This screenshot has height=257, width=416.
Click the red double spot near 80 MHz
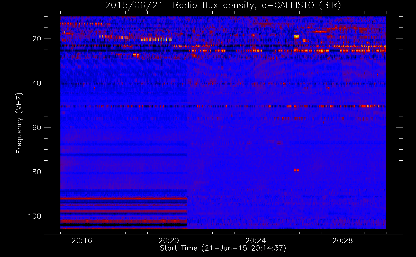pyautogui.click(x=297, y=170)
